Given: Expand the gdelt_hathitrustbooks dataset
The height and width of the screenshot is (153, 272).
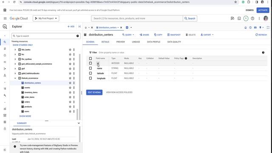Looking at the screenshot, I should [x=15, y=74].
